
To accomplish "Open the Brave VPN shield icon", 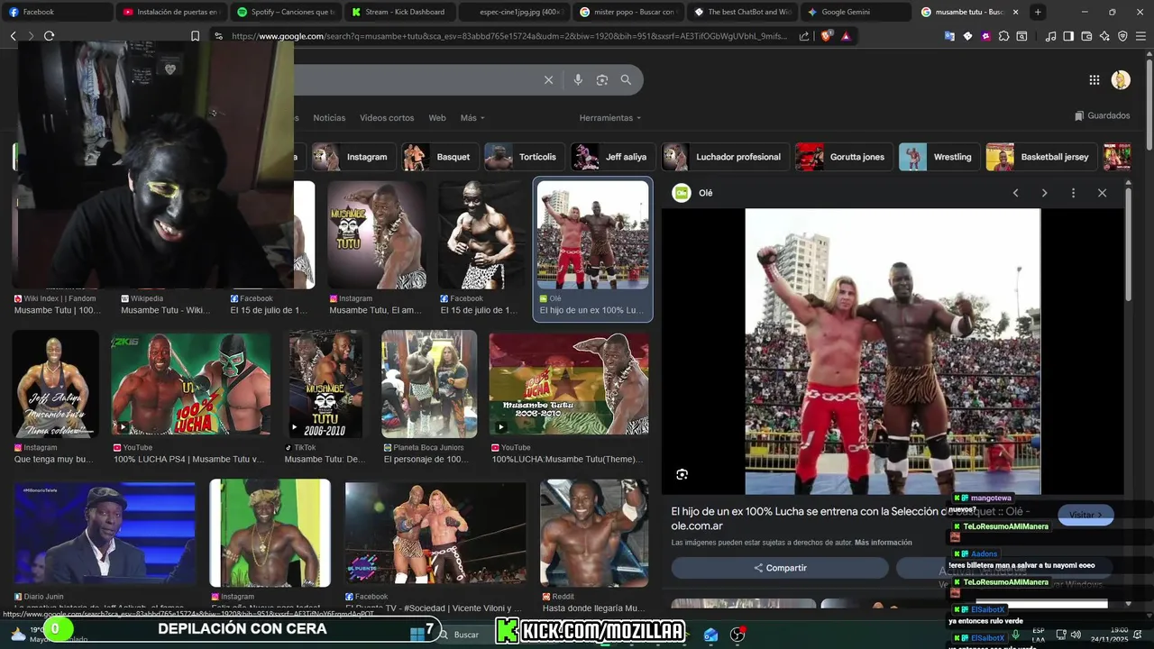I will click(x=1122, y=36).
